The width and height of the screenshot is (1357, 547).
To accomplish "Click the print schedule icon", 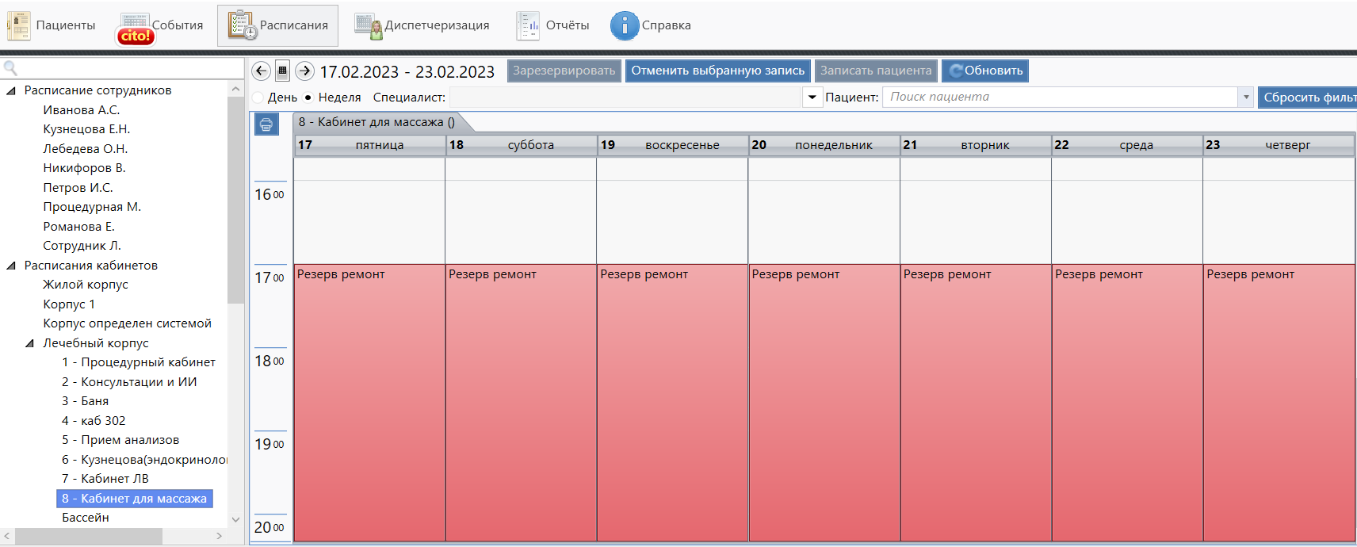I will tap(266, 124).
